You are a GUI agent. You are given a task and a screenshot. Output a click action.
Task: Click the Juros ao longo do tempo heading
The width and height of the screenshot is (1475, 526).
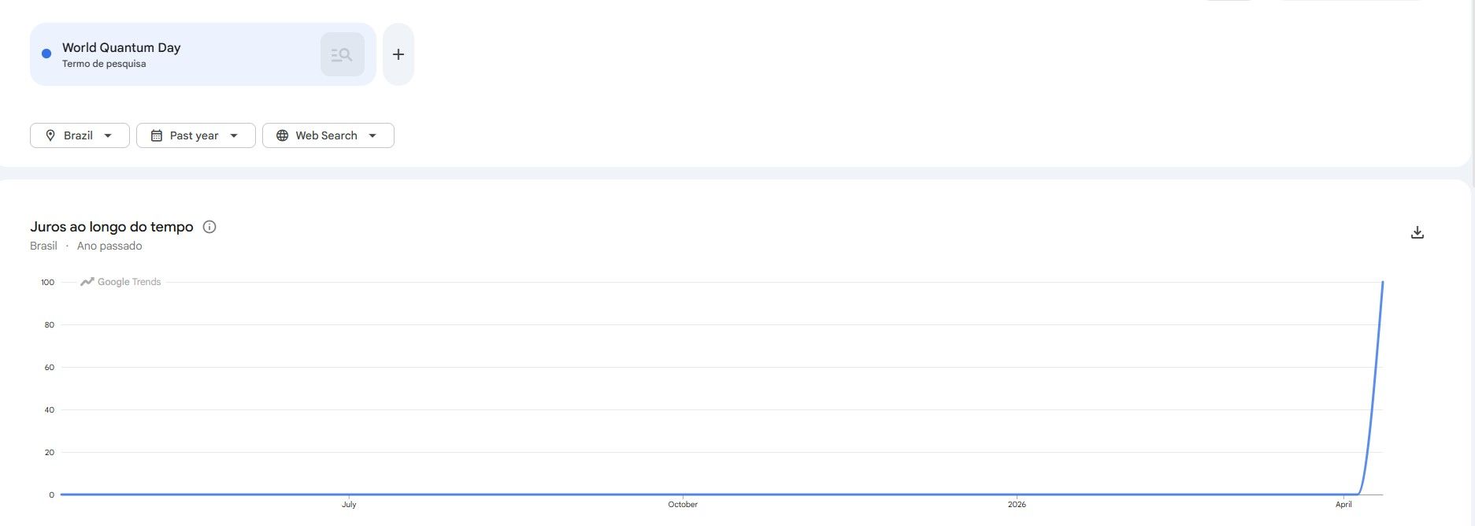pyautogui.click(x=112, y=227)
